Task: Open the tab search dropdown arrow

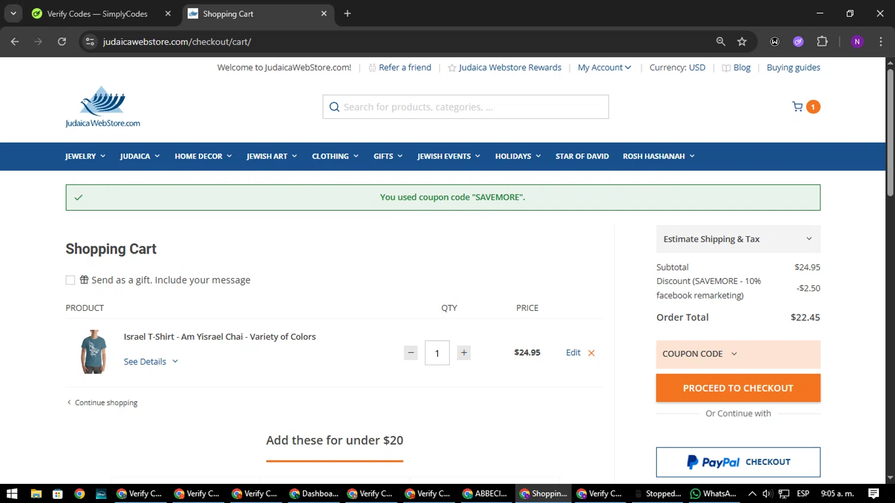Action: click(x=13, y=14)
